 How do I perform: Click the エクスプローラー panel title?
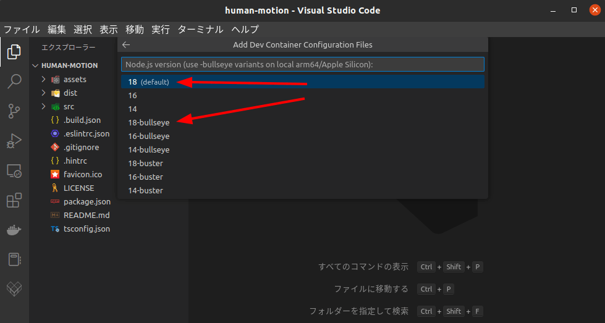pos(69,48)
